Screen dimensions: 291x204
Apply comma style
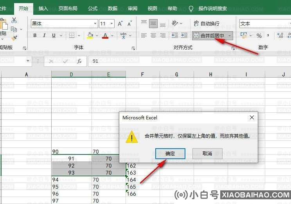pos(268,35)
